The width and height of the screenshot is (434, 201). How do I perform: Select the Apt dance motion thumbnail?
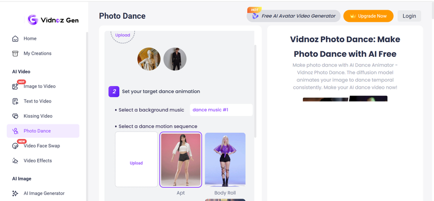pyautogui.click(x=181, y=160)
